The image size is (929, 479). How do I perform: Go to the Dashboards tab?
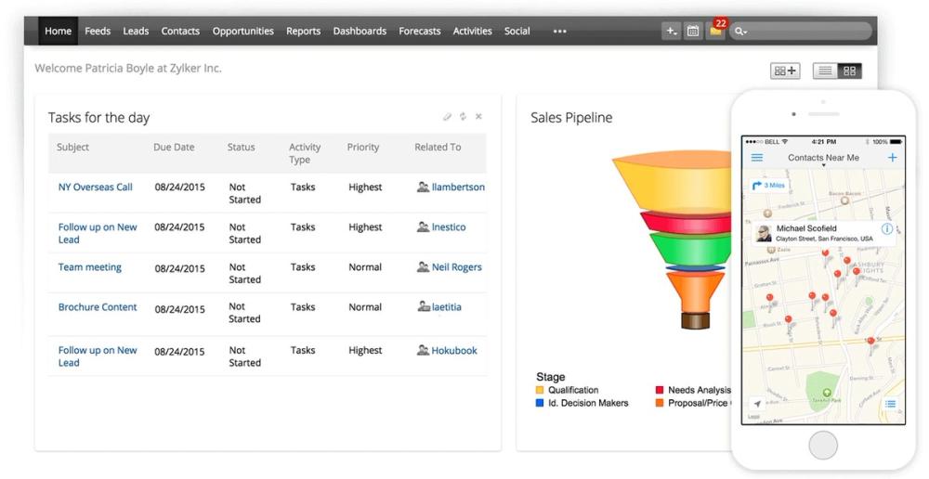(360, 31)
